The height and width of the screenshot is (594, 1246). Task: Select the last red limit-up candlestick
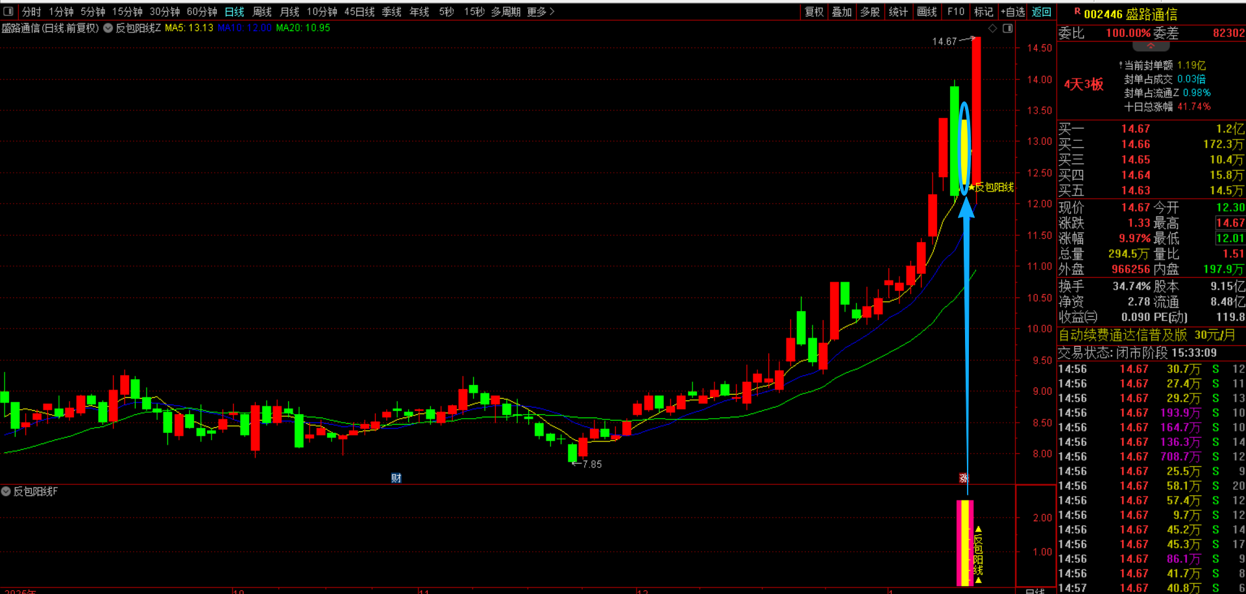click(976, 110)
